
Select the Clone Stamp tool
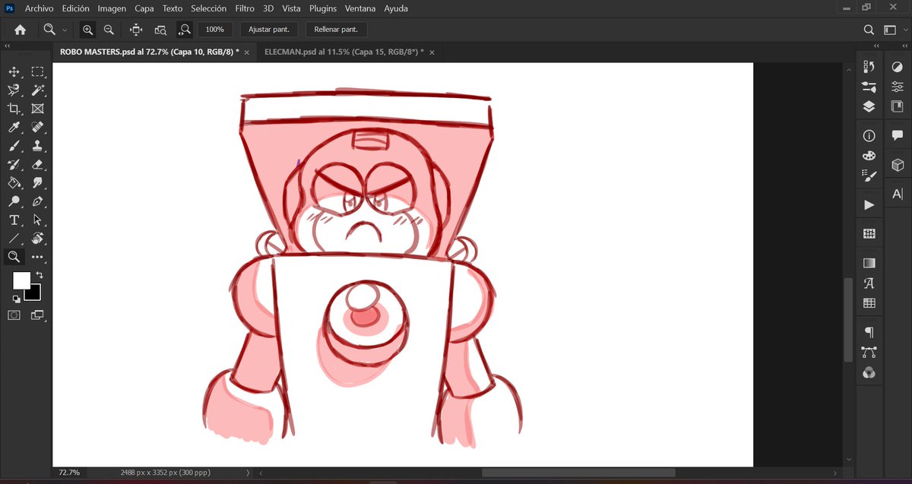(x=37, y=146)
